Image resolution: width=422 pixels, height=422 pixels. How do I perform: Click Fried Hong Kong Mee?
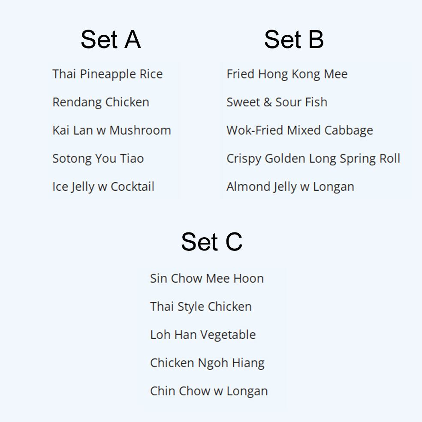point(287,74)
